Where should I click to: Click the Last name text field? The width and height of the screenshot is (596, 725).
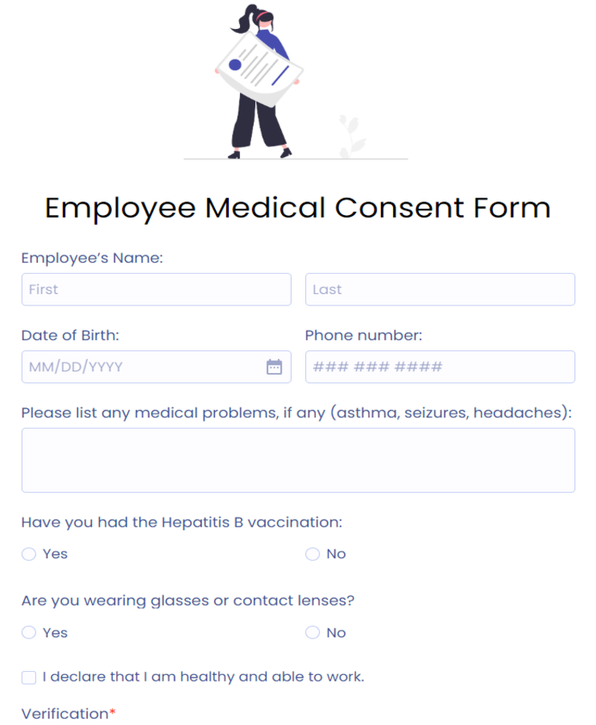[440, 289]
